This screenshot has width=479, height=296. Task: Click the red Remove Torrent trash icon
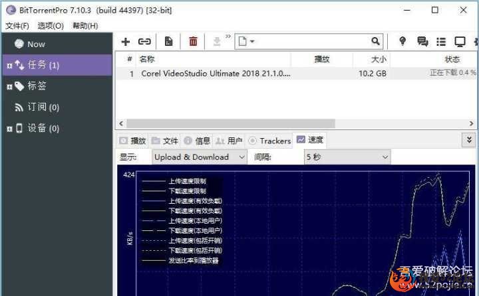[x=193, y=41]
